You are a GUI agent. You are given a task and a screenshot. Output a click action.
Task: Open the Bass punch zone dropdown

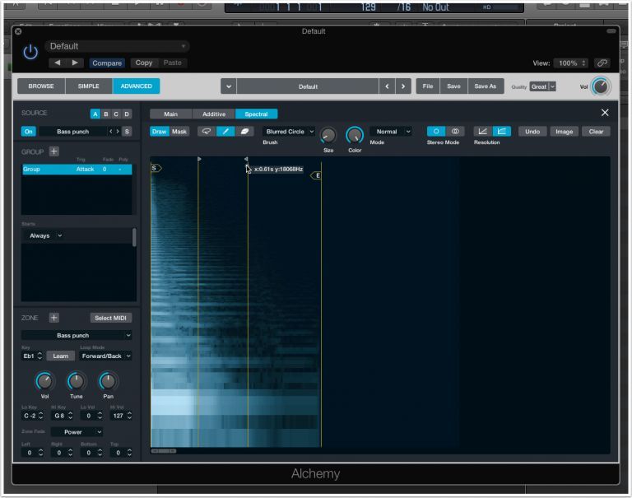77,335
